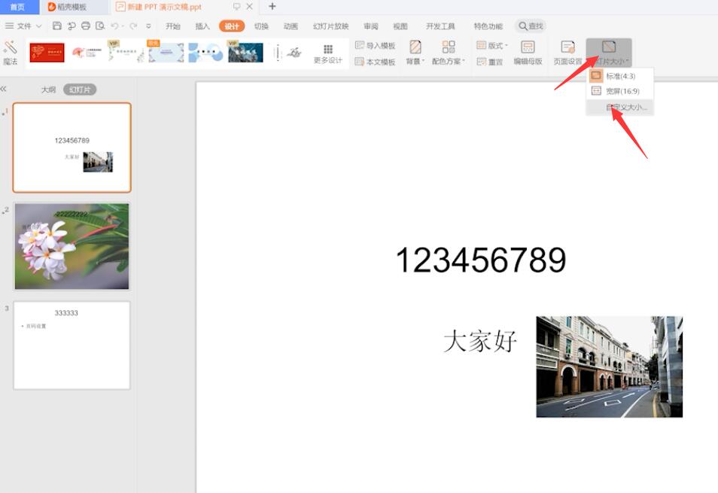Switch to the 开发工具 ribbon tab

click(440, 26)
